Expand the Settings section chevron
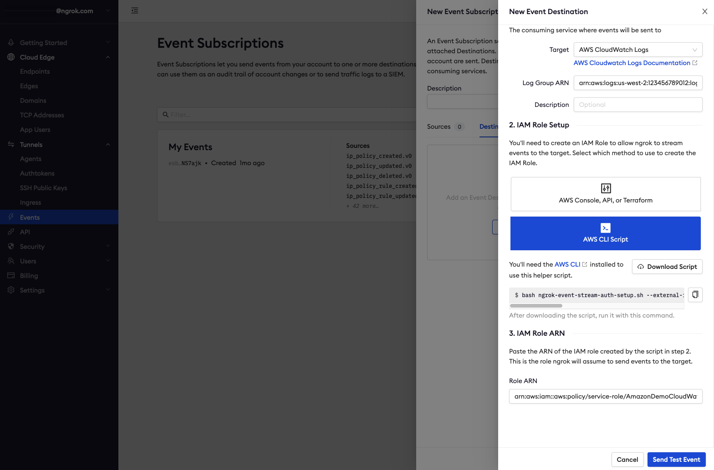This screenshot has height=470, width=714. coord(108,290)
